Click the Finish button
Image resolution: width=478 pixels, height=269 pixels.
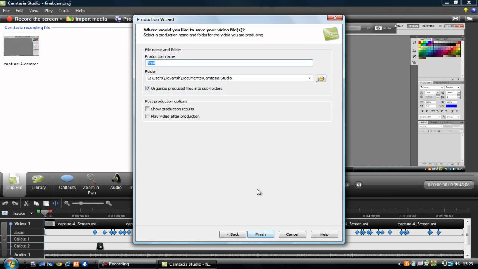261,234
